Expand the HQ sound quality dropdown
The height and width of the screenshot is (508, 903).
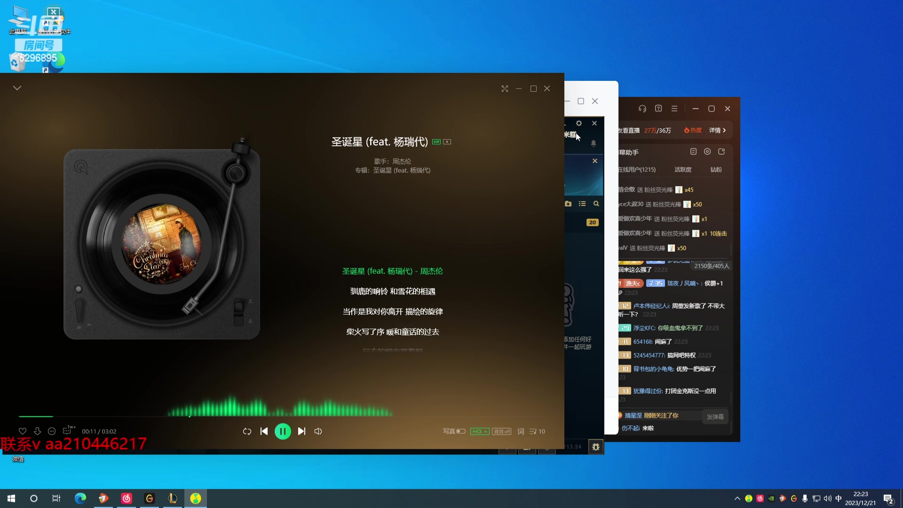480,431
